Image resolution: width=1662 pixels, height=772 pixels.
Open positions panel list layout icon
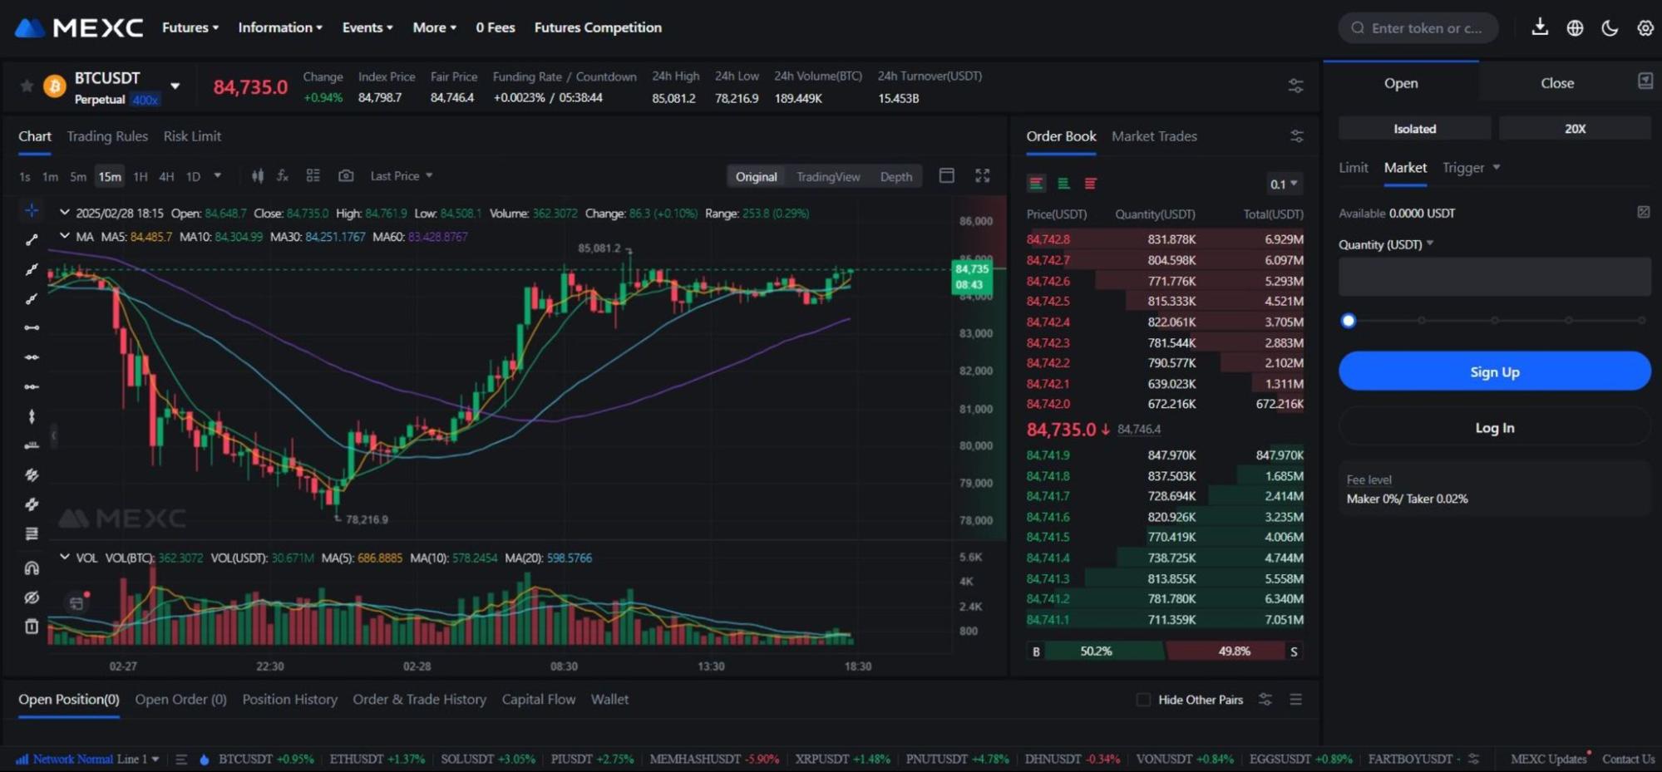1295,700
